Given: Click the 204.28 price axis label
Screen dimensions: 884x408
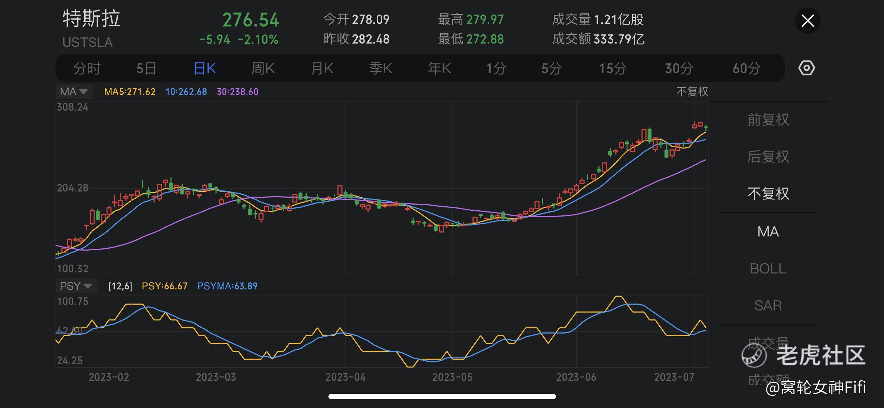Looking at the screenshot, I should click(73, 188).
